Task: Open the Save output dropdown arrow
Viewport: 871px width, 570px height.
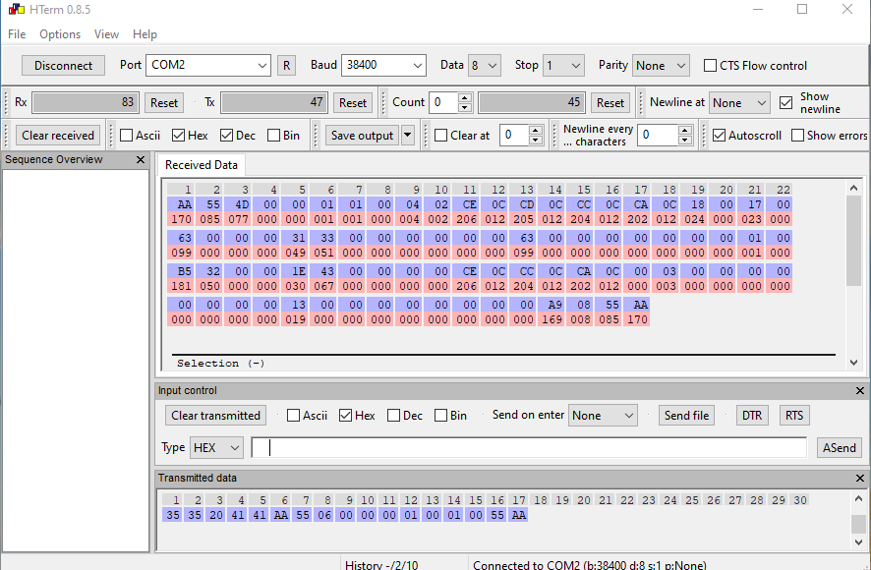Action: pyautogui.click(x=408, y=135)
